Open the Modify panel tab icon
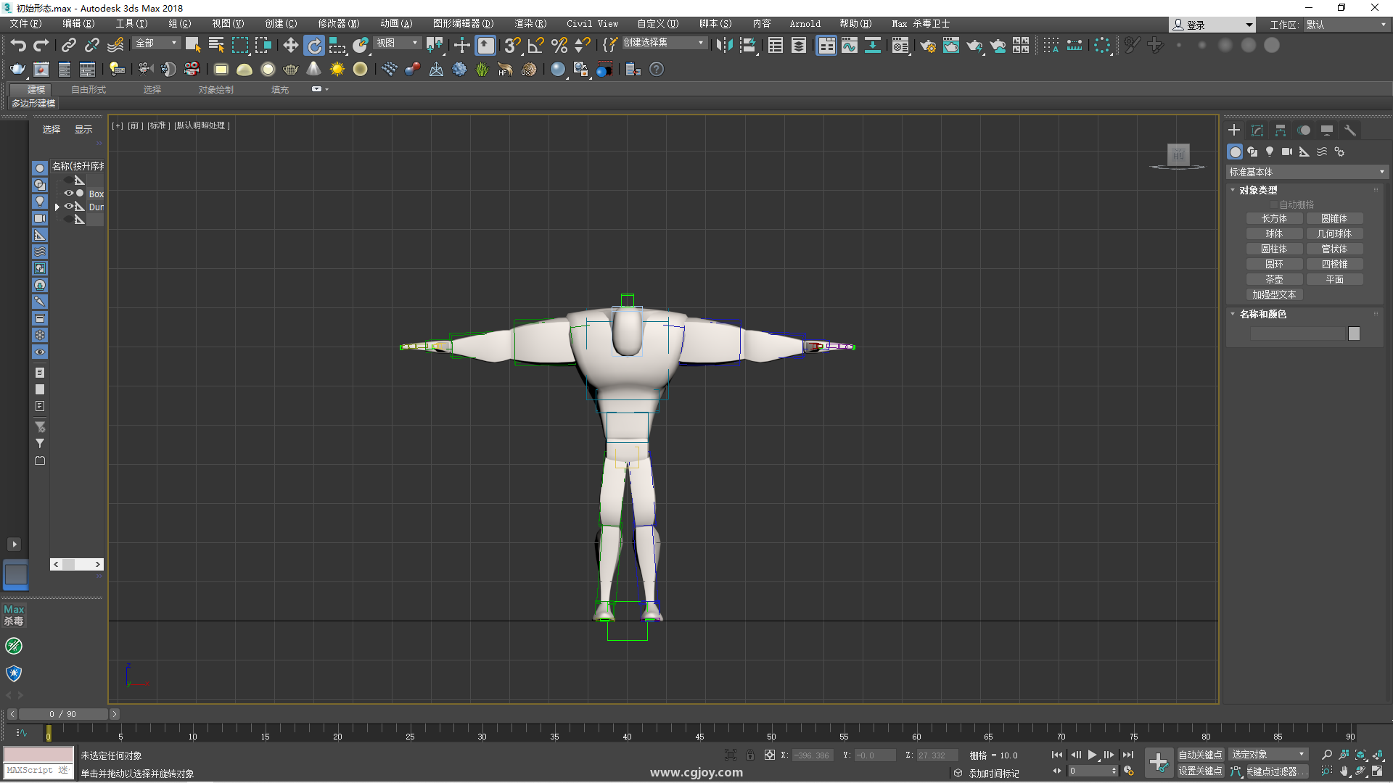This screenshot has height=783, width=1393. tap(1257, 130)
